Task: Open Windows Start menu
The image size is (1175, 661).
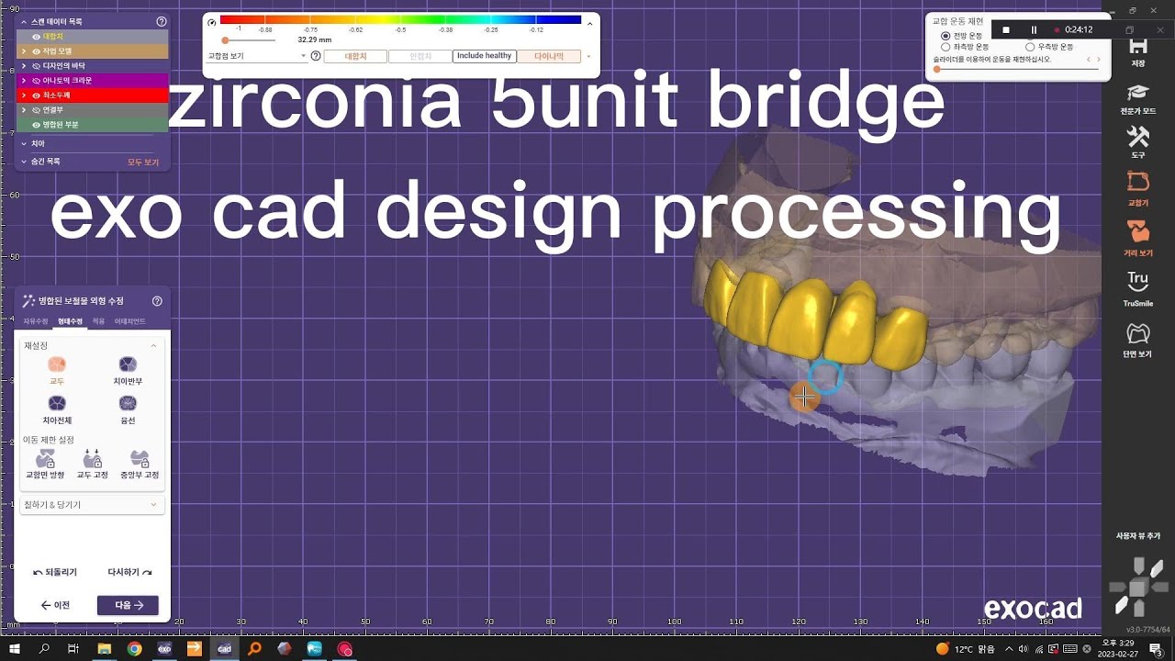Action: pyautogui.click(x=15, y=649)
